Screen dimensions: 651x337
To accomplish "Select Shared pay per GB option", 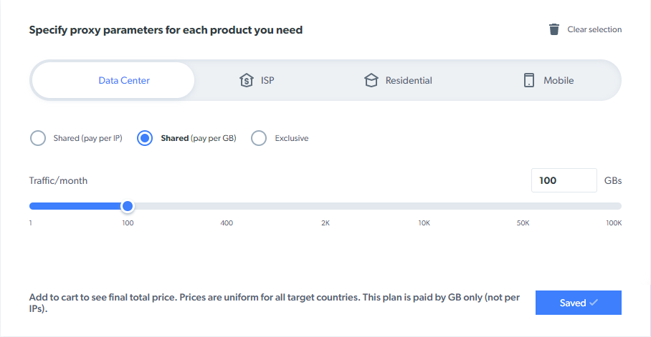I will pos(145,138).
